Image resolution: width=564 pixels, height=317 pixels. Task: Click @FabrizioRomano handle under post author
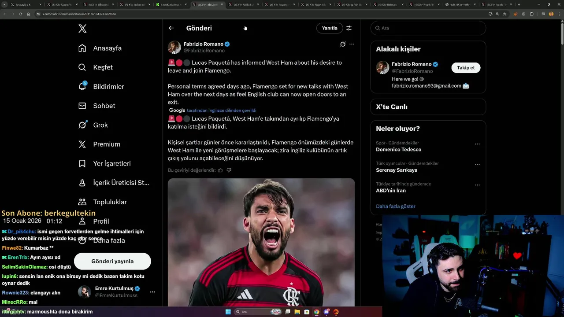coord(204,51)
